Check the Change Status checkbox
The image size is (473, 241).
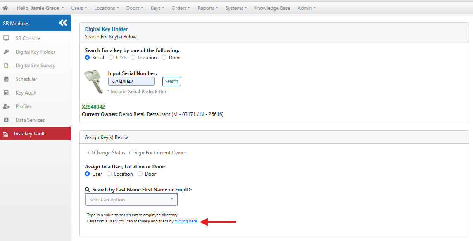pos(90,153)
